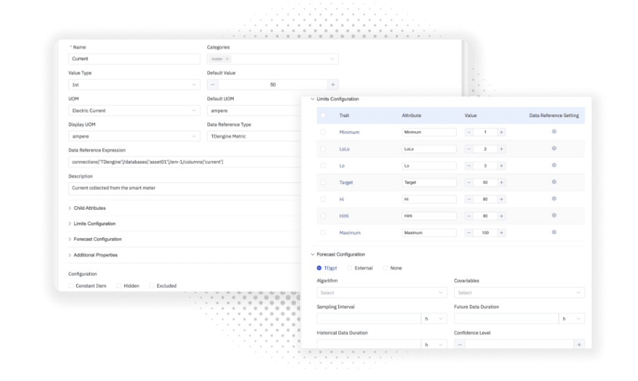This screenshot has height=381, width=638.
Task: Open data reference settings for the Target row
Action: coord(553,182)
